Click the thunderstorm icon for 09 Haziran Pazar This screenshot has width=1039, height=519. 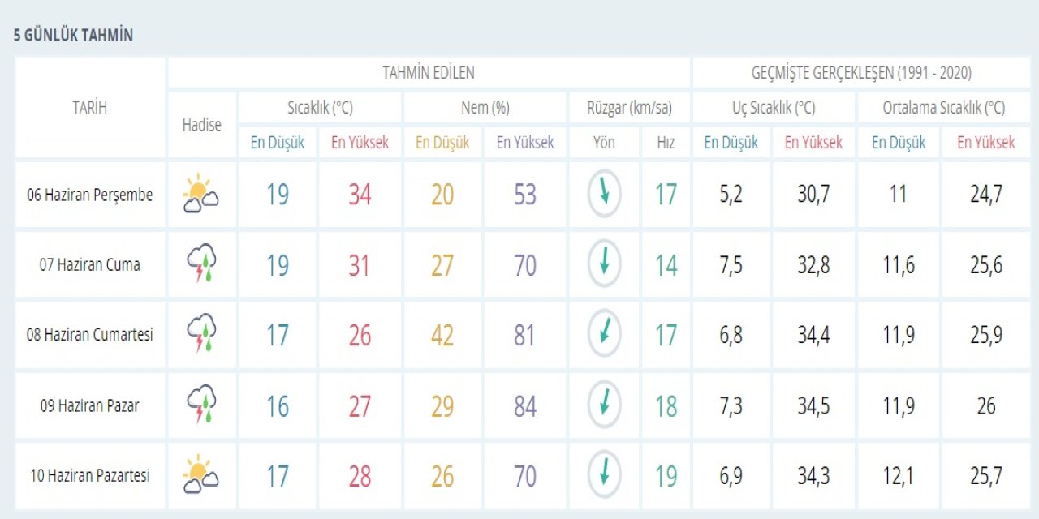pyautogui.click(x=201, y=405)
